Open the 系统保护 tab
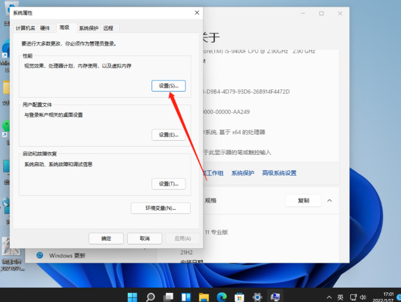Screen dimensions: 401x302 click(x=88, y=28)
